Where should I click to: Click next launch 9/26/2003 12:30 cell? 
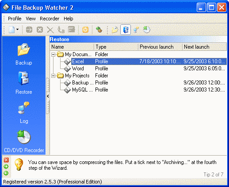click(x=204, y=90)
